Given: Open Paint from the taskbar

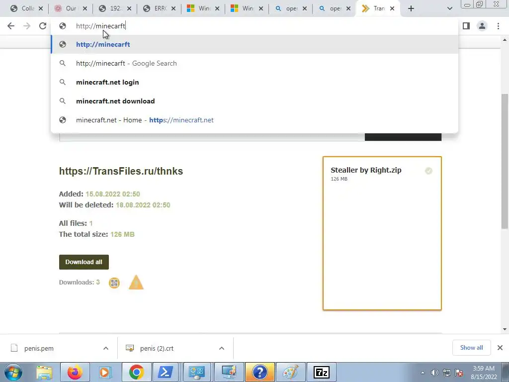Looking at the screenshot, I should tap(290, 372).
